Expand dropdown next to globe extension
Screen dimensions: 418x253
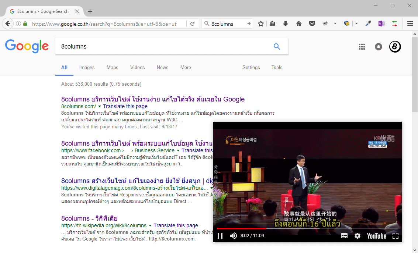(356, 24)
